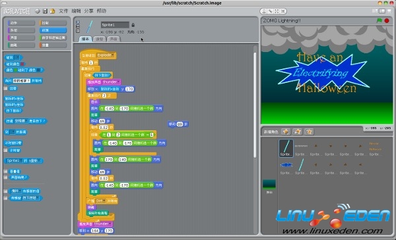Open the x座标 attribute dropdown in palette
The height and width of the screenshot is (240, 396).
point(34,160)
